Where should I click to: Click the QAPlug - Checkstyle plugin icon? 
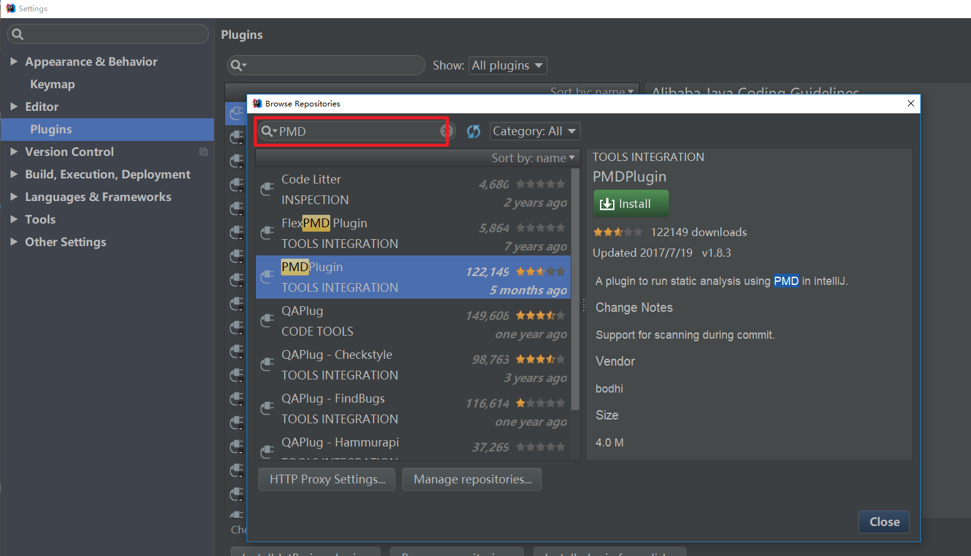[x=267, y=364]
